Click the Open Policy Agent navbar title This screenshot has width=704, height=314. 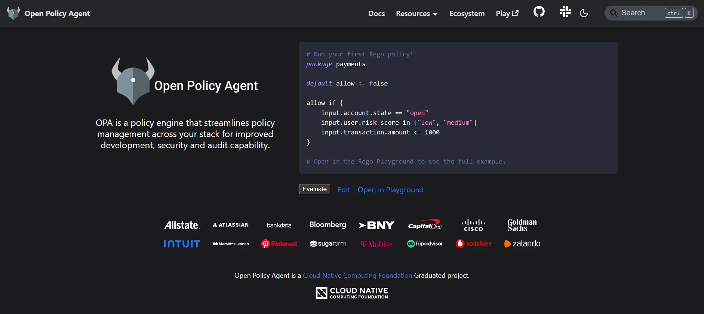click(x=57, y=13)
